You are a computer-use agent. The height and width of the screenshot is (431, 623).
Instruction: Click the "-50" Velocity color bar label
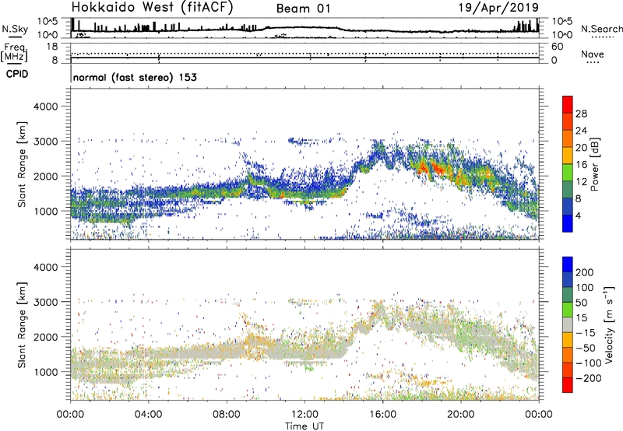pyautogui.click(x=586, y=348)
